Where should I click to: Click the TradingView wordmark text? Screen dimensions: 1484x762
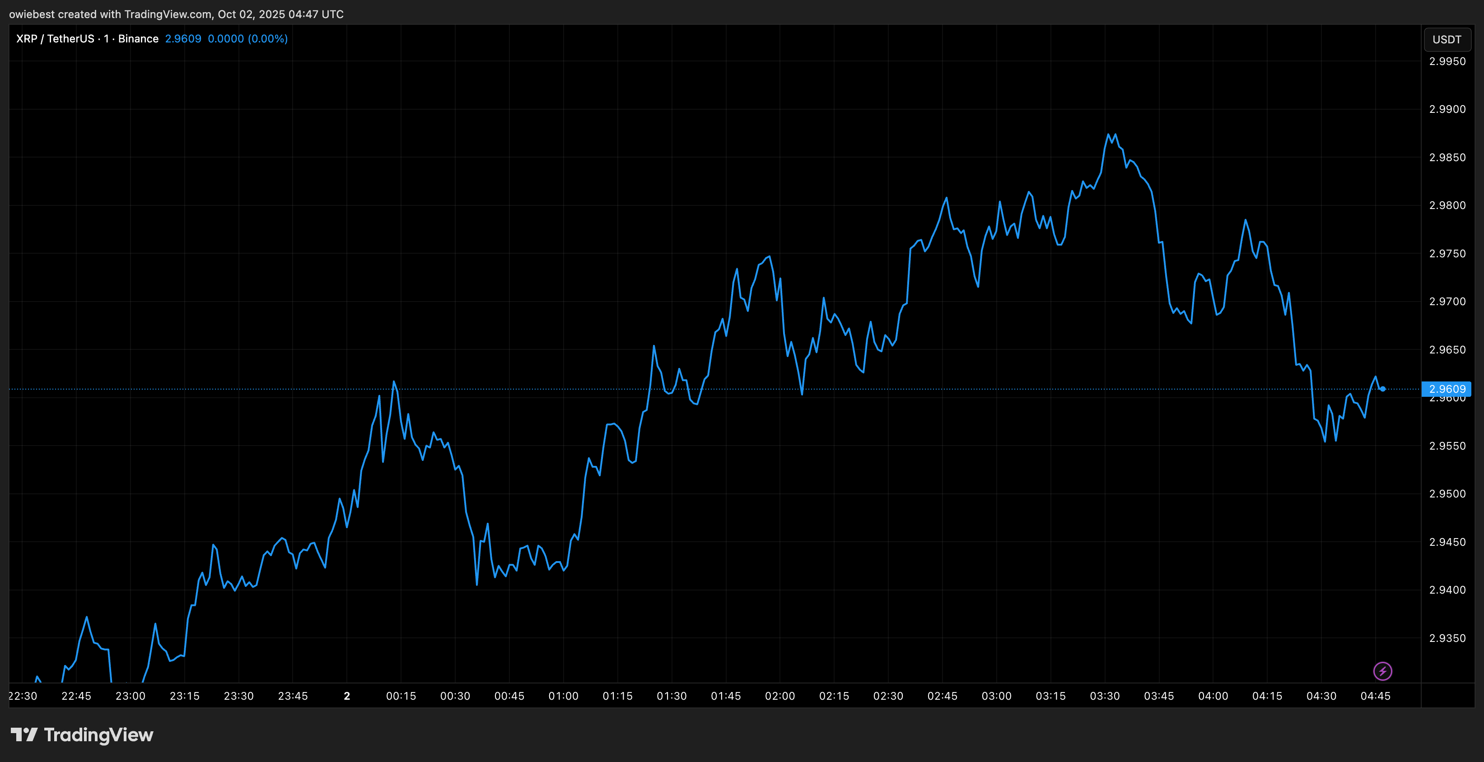pyautogui.click(x=98, y=735)
